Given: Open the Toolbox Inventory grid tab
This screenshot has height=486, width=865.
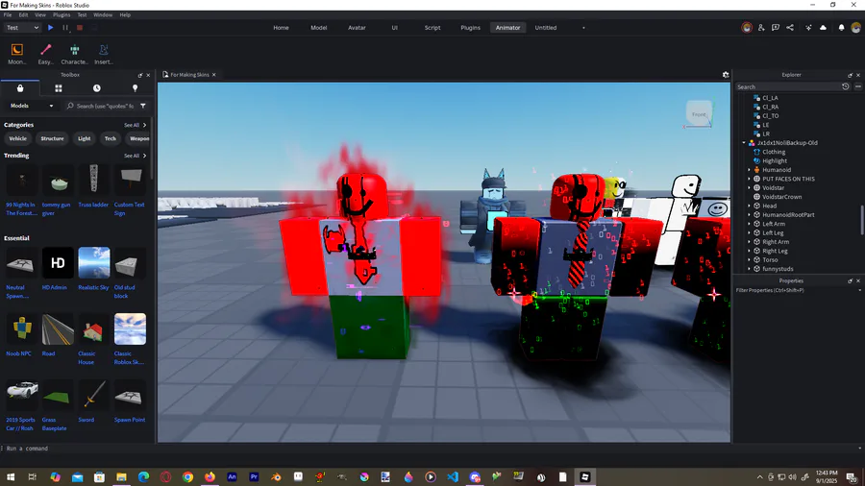Looking at the screenshot, I should coord(59,88).
